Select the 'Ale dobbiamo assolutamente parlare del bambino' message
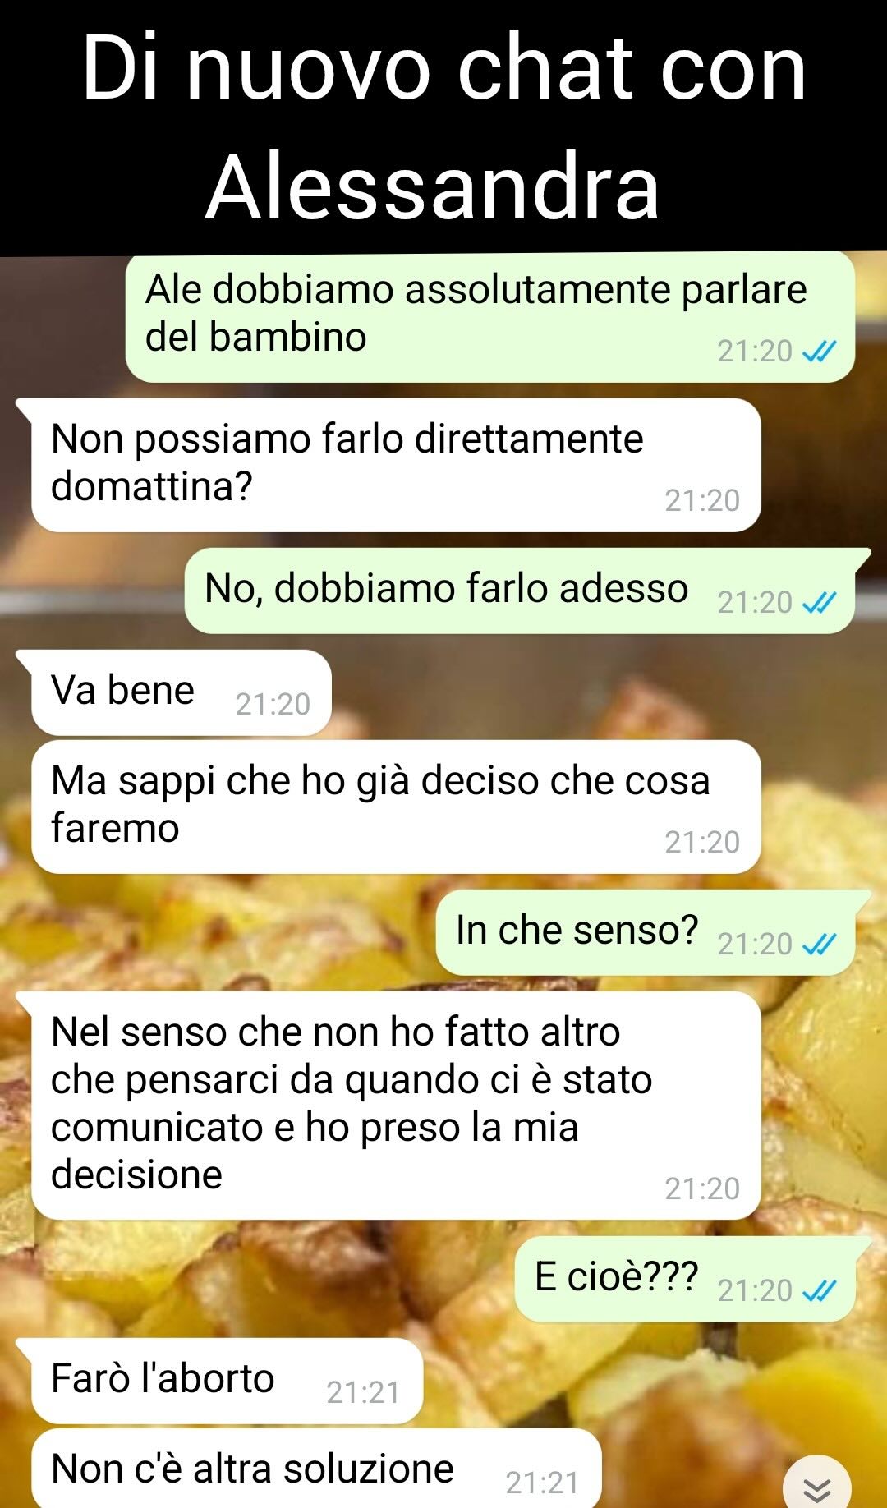The image size is (887, 1508). (490, 317)
